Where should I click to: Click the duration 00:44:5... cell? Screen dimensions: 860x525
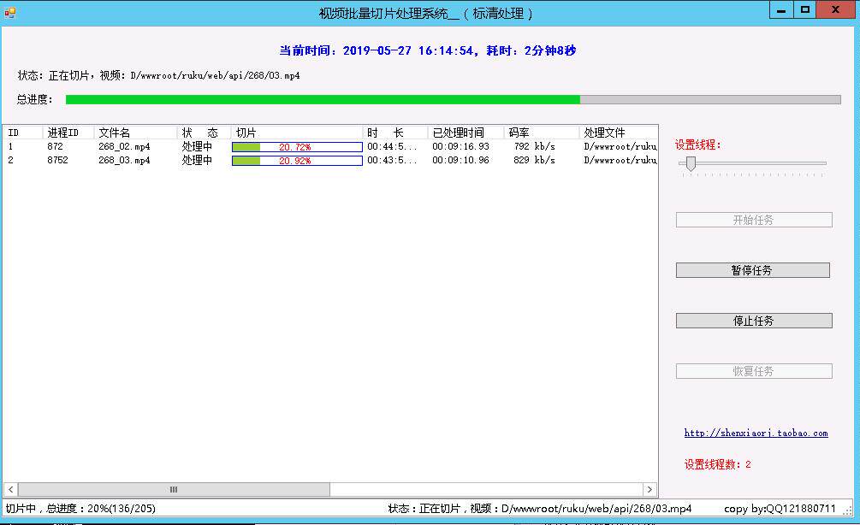click(x=392, y=146)
